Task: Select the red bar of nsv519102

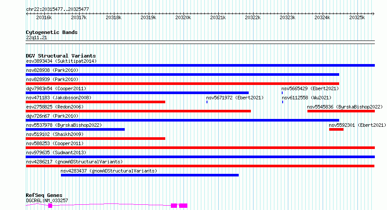Action: pos(96,139)
